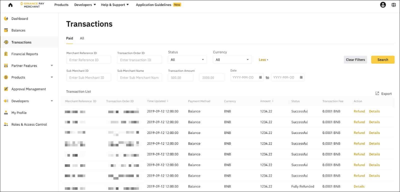
Task: Click the yellow Search button
Action: pyautogui.click(x=383, y=60)
